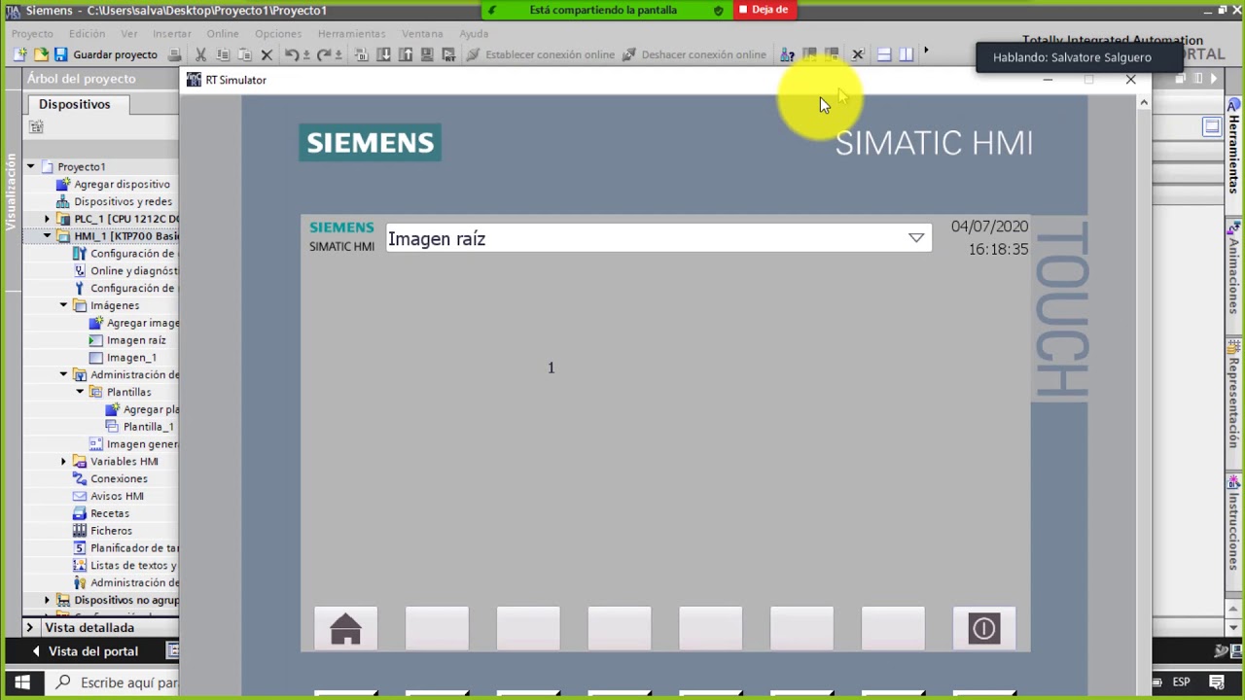Click the compile icon in toolbar

coord(362,54)
